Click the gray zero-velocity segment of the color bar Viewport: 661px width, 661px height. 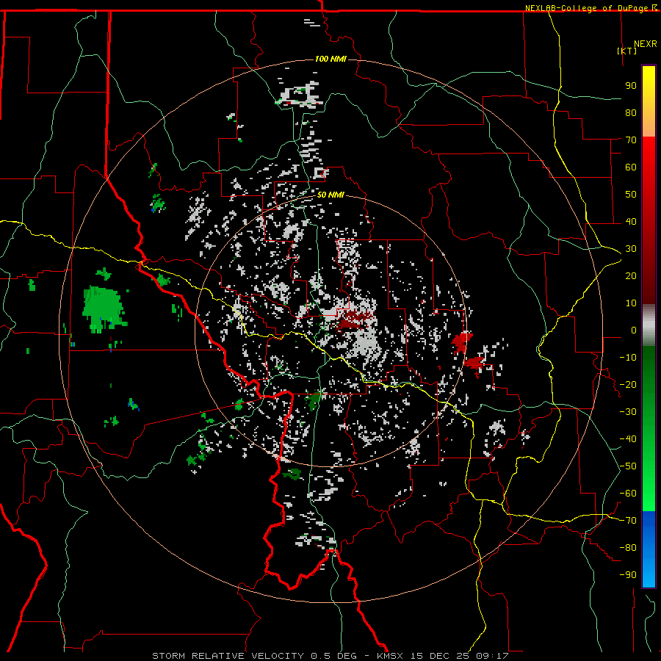pyautogui.click(x=649, y=325)
